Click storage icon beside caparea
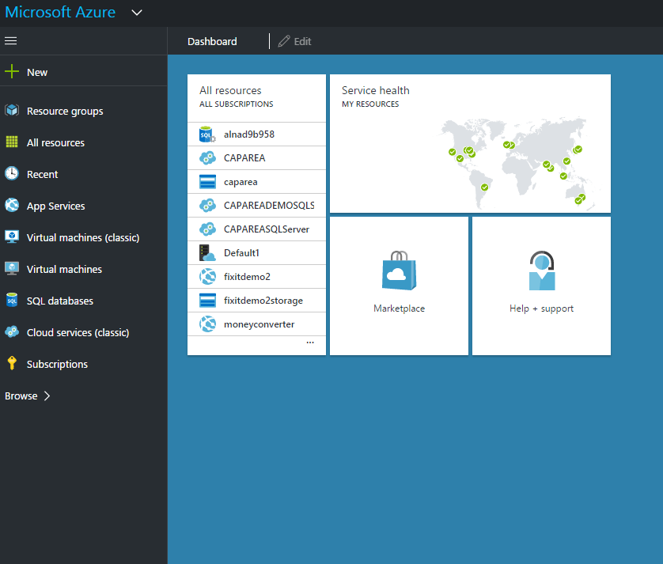663x564 pixels. coord(207,182)
